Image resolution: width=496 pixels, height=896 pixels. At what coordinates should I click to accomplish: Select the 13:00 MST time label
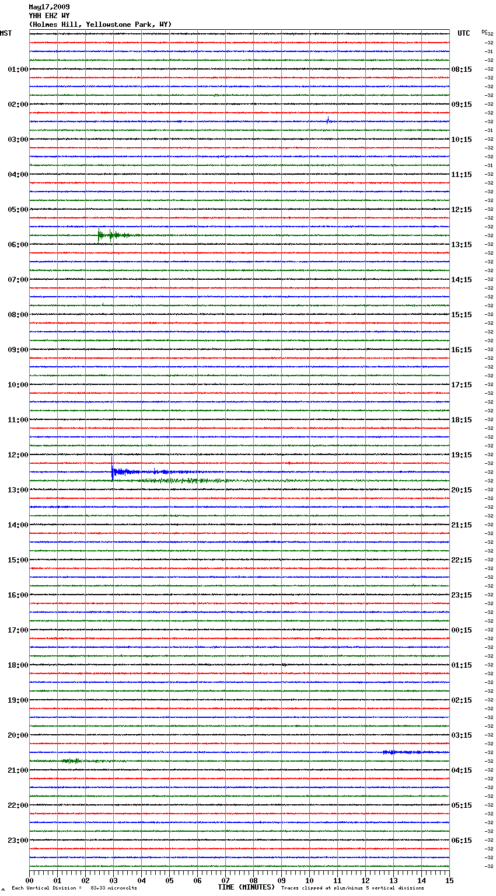click(x=18, y=490)
